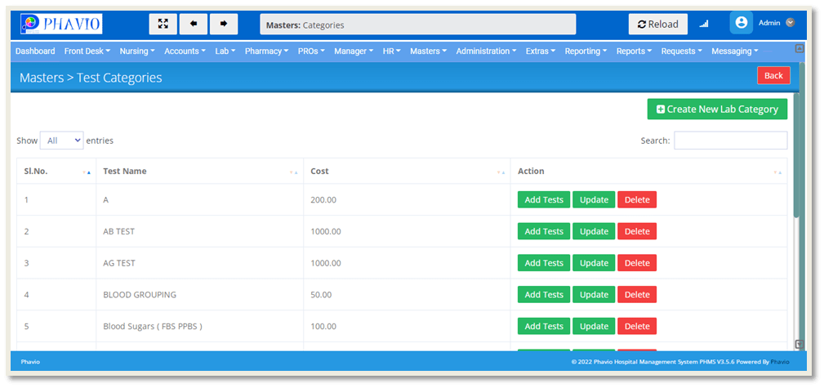The image size is (824, 388).
Task: Select the 100.00 cost cell
Action: [x=407, y=326]
